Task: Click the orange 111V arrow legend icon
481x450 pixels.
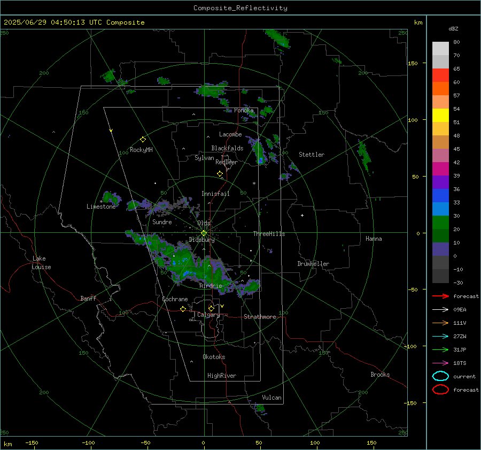Action: pyautogui.click(x=440, y=323)
